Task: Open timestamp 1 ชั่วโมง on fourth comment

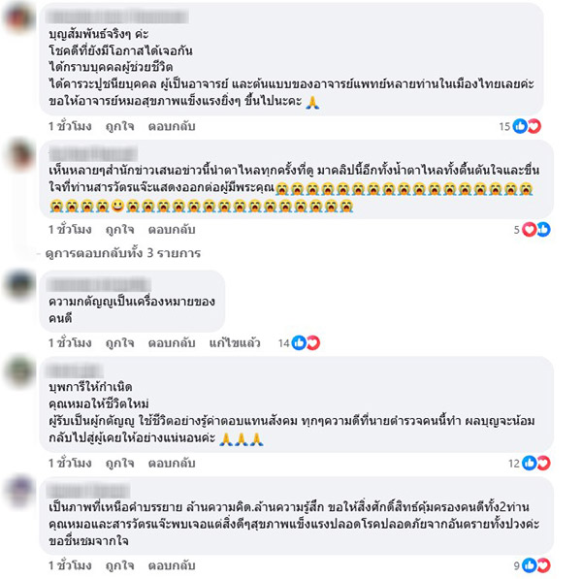Action: (70, 464)
